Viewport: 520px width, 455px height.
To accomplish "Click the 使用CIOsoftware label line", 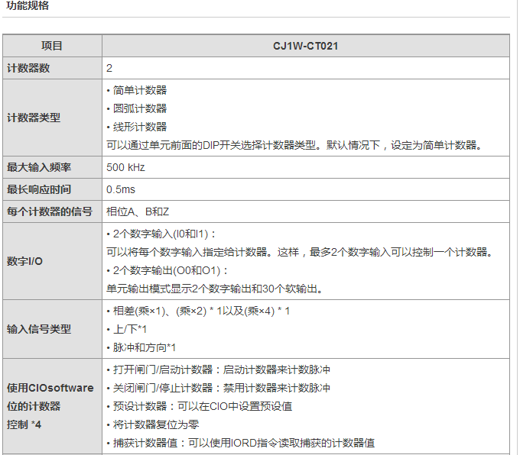I will 50,388.
